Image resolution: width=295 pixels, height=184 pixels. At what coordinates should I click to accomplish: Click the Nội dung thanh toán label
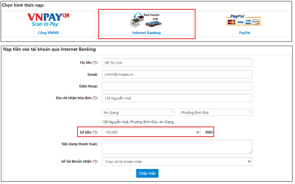80,144
